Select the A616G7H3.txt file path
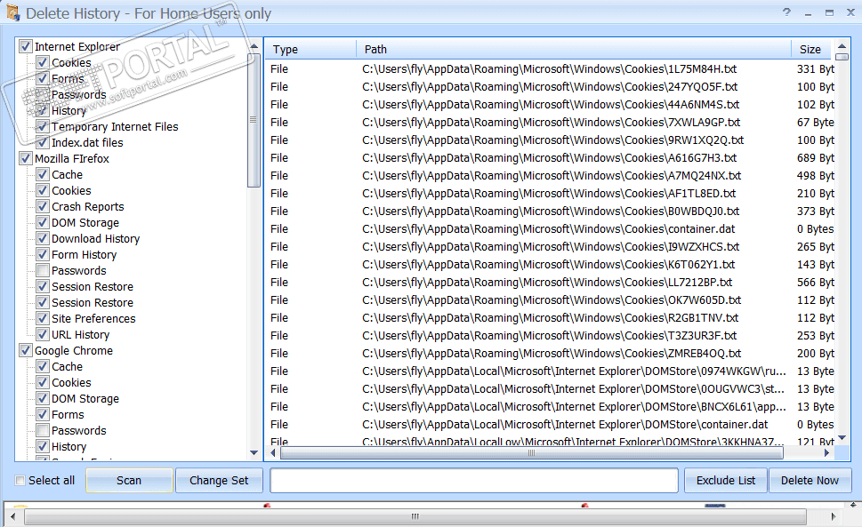862x527 pixels. pos(549,157)
